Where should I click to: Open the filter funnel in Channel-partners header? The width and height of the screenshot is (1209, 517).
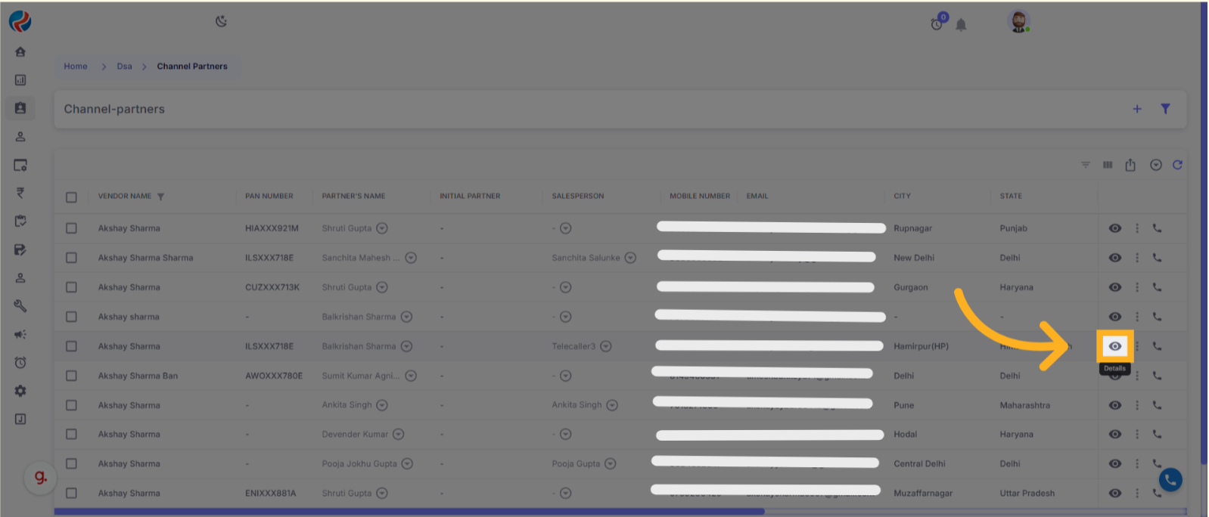click(x=1165, y=109)
